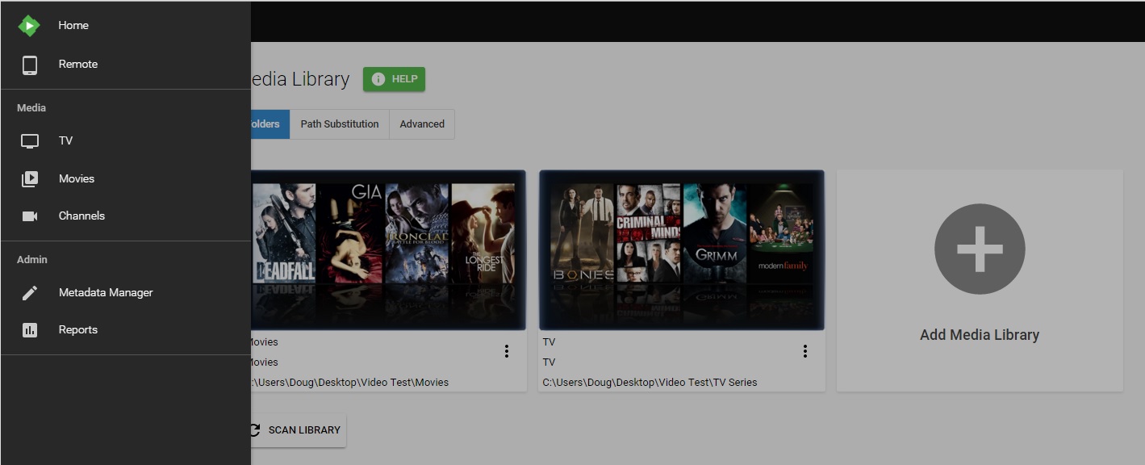
Task: Click the large plus circle icon
Action: pyautogui.click(x=979, y=249)
